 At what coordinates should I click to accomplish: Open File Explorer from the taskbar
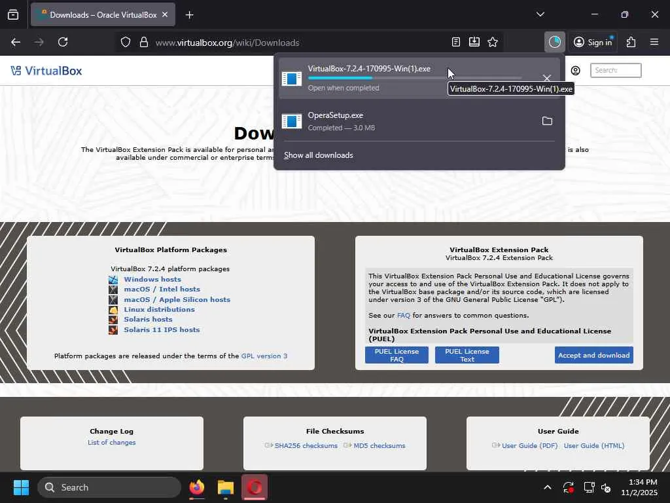click(226, 487)
